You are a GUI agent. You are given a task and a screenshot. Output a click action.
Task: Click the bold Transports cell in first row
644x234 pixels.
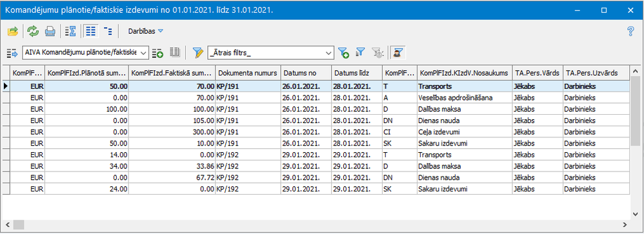point(465,86)
